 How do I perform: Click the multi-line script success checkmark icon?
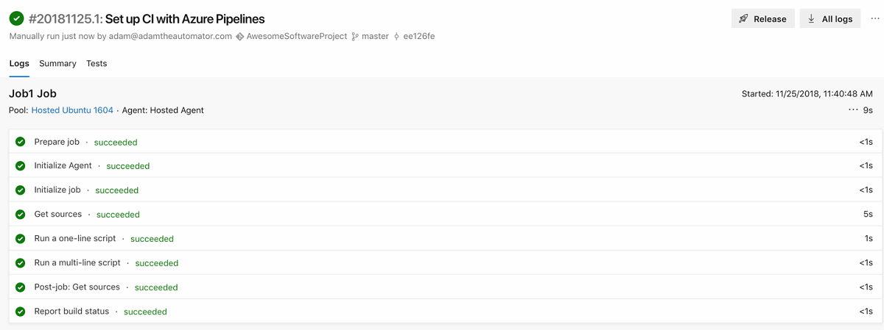point(21,263)
